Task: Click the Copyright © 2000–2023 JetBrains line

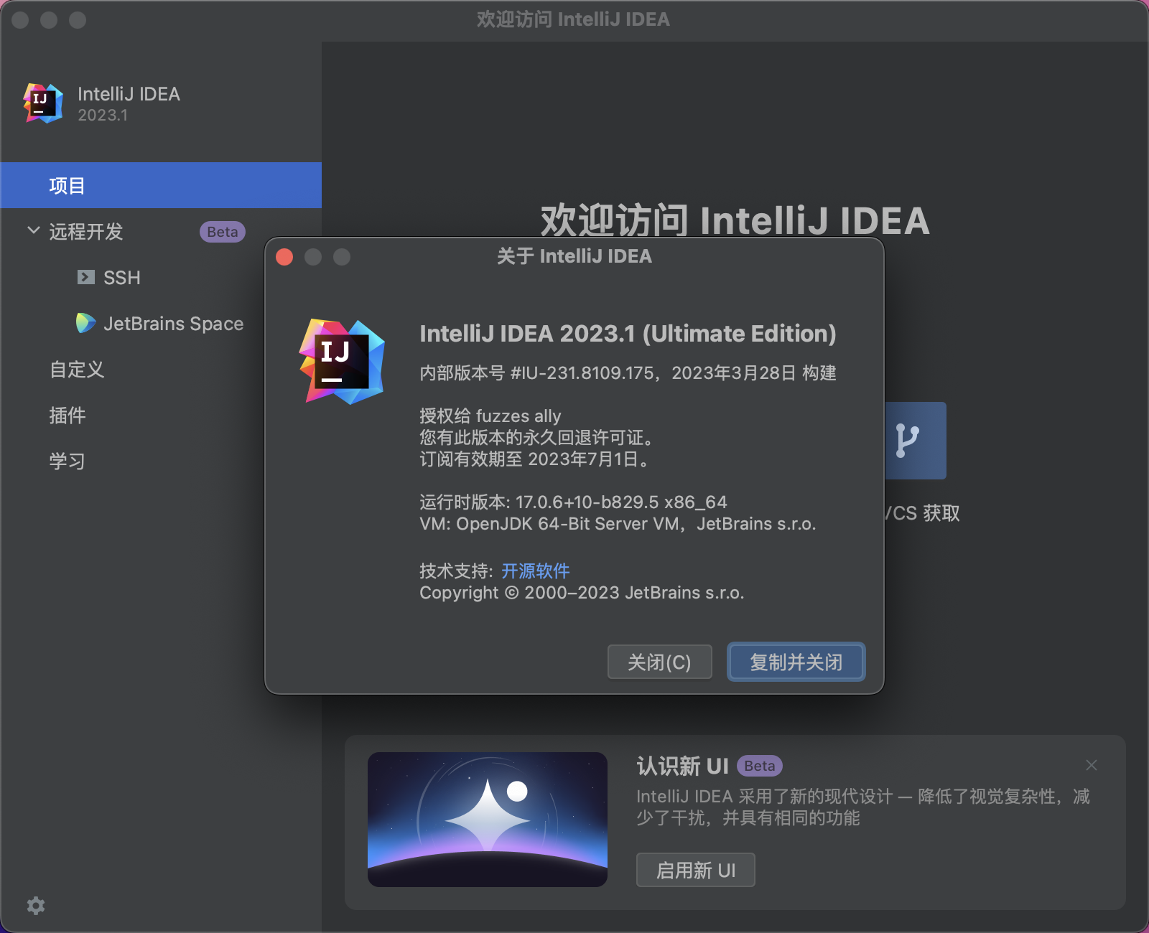Action: tap(582, 593)
